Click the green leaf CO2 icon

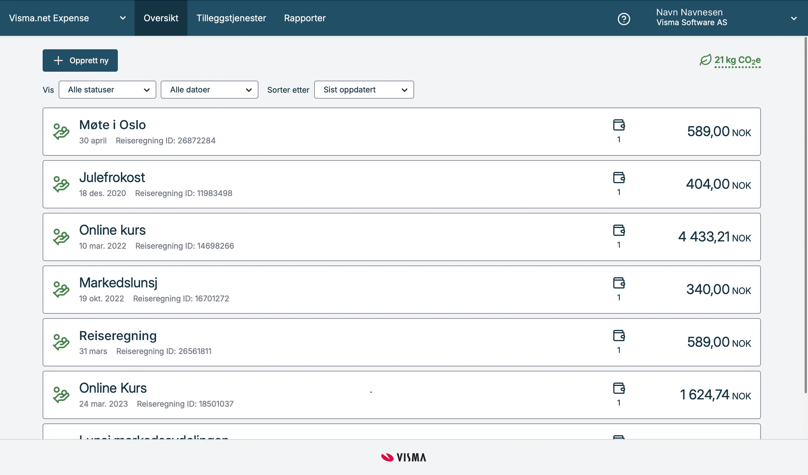pyautogui.click(x=705, y=60)
